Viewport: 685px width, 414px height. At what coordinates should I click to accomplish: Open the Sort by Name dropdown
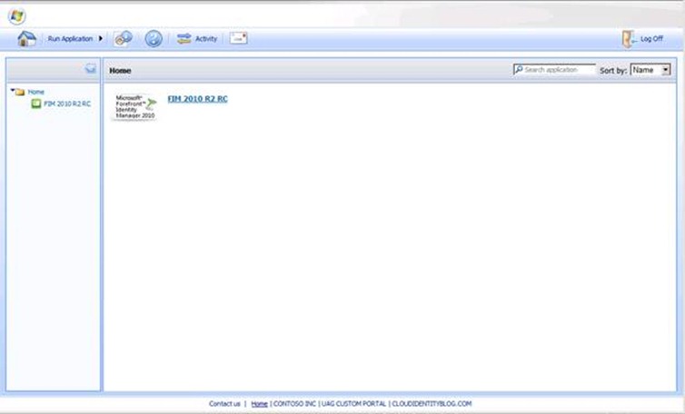click(x=650, y=70)
